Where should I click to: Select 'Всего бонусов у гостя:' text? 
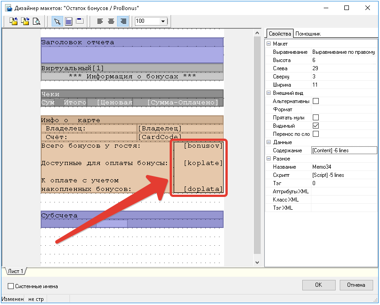point(91,146)
